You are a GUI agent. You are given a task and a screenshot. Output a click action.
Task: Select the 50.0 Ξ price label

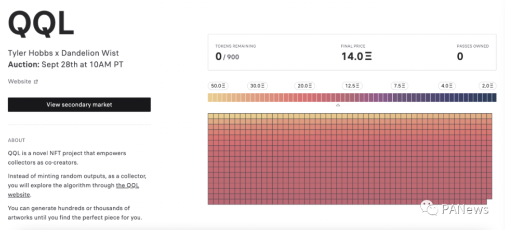[218, 86]
